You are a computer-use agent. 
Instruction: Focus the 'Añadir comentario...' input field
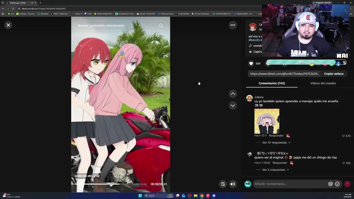tap(290, 184)
